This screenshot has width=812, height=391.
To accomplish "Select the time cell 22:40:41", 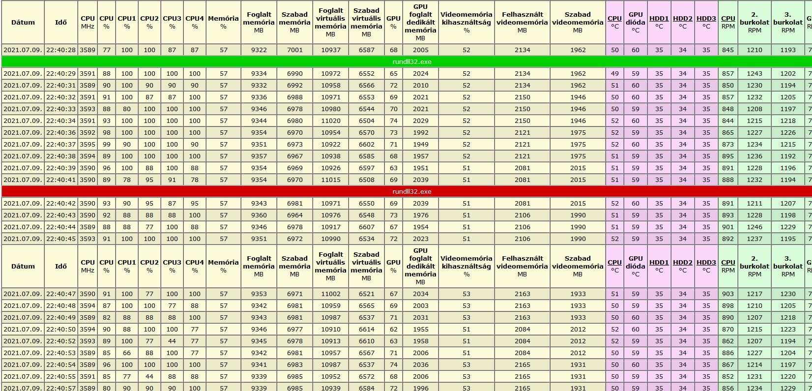I will click(x=61, y=180).
